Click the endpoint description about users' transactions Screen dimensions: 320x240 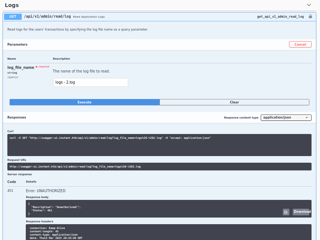coord(78,29)
